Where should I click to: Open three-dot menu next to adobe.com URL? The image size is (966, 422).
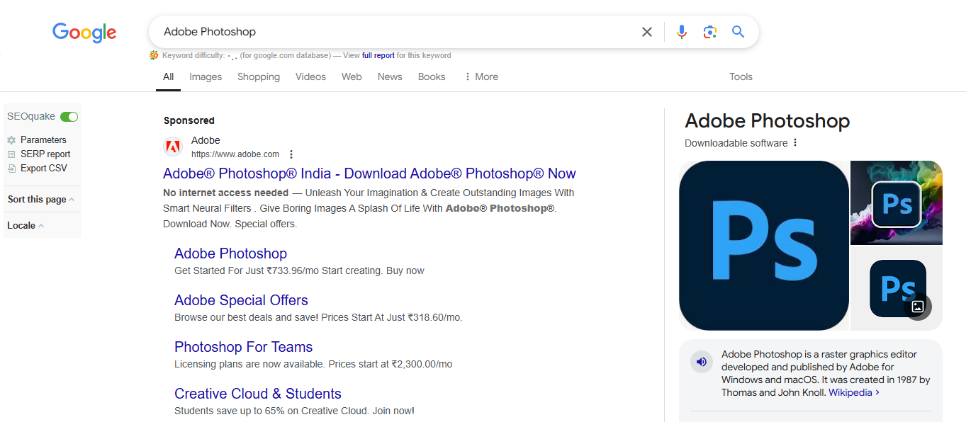click(x=291, y=154)
